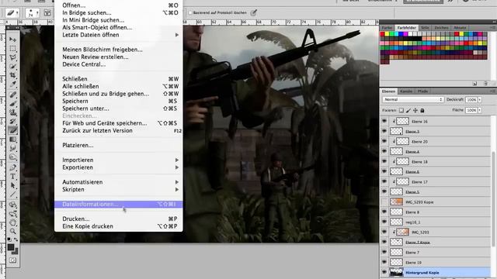The width and height of the screenshot is (497, 279).
Task: Choose 'Für Web und Geräte speichern...'
Action: tap(119, 123)
